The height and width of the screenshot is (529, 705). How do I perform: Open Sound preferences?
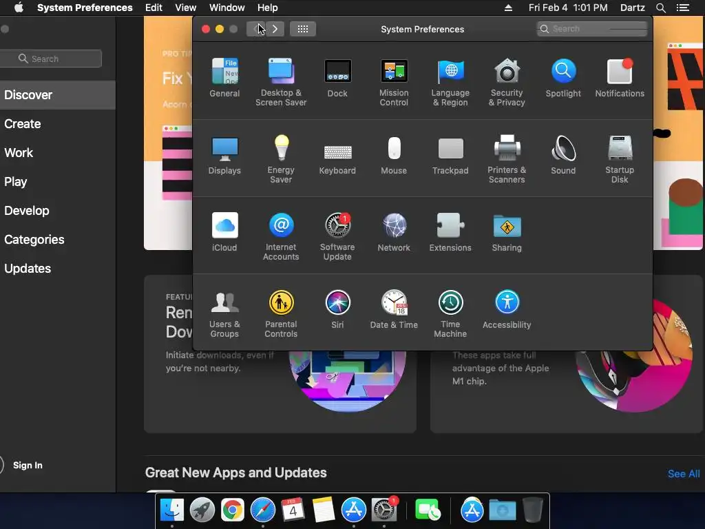click(x=563, y=155)
